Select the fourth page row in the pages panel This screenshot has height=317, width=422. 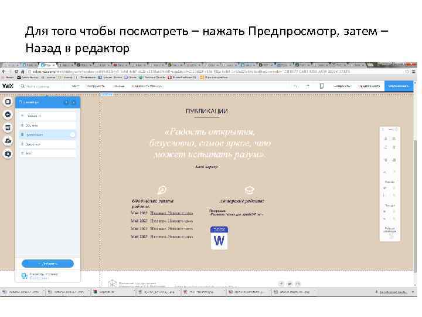point(47,144)
